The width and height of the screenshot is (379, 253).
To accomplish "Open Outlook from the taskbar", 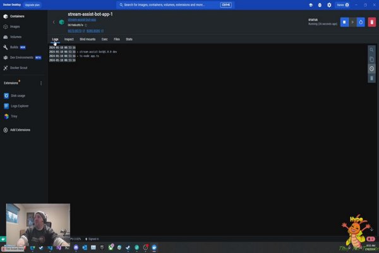I will [85, 247].
